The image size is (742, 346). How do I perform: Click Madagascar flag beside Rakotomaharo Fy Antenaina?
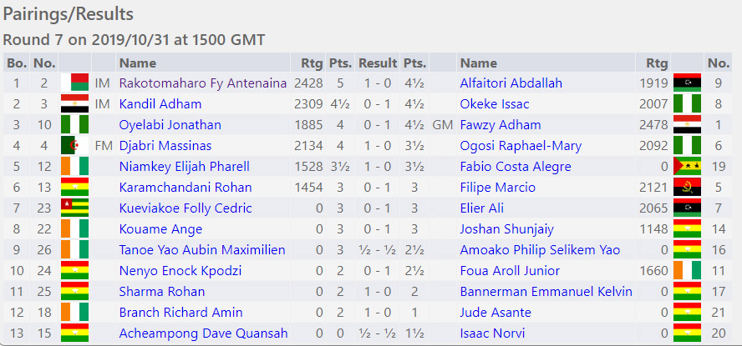[x=74, y=83]
